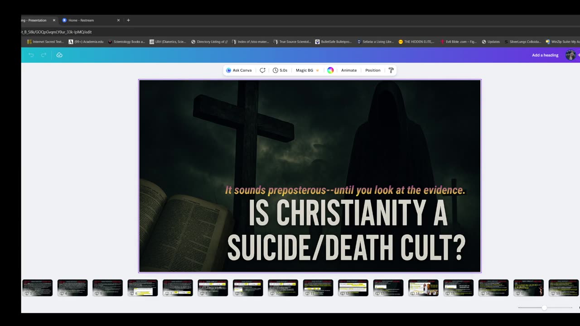Click Animate in the toolbar

(348, 70)
